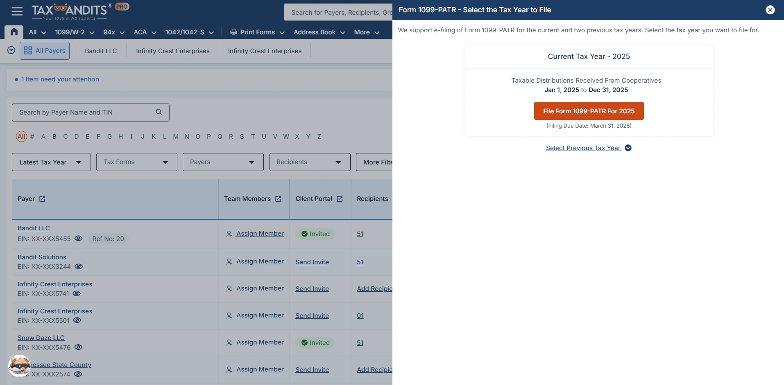Click Assign Member for Bandit Solutions

click(255, 261)
